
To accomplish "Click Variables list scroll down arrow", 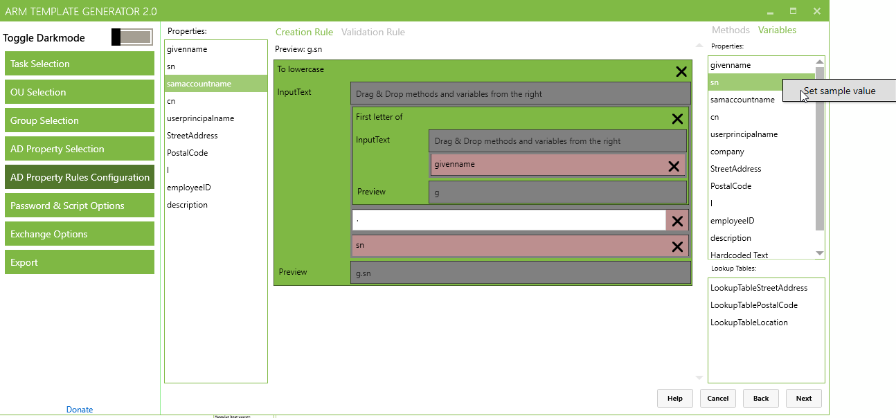I will (820, 253).
